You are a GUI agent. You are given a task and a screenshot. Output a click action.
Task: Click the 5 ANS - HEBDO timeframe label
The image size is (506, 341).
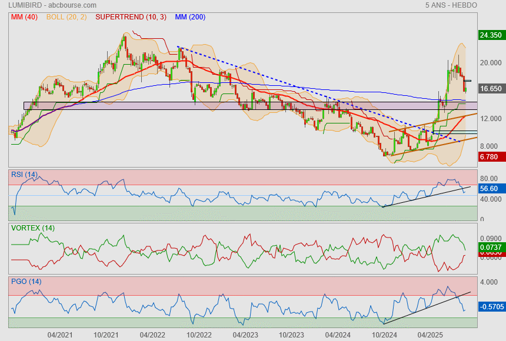(451, 5)
